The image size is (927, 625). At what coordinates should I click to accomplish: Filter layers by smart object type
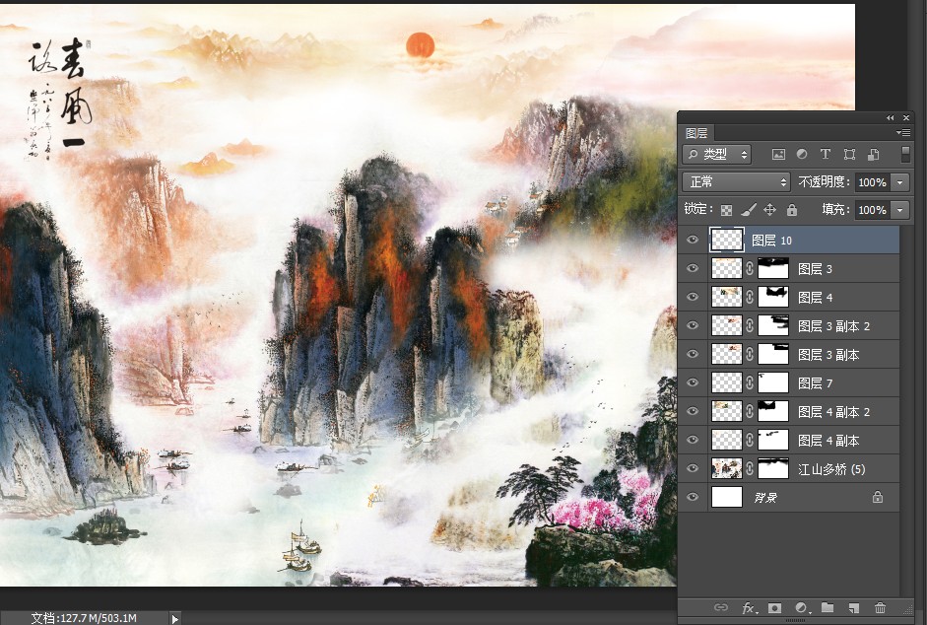(873, 155)
